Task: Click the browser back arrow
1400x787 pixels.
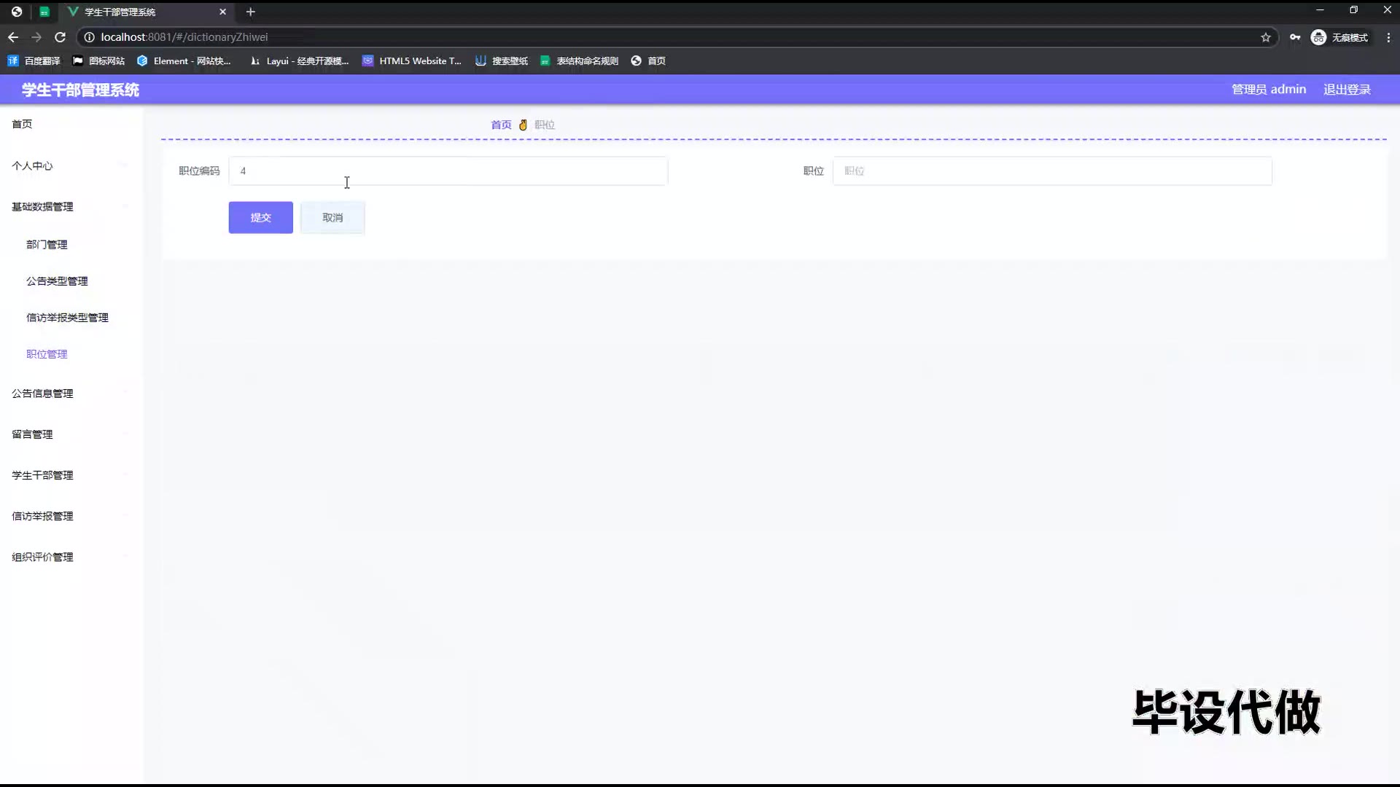Action: [13, 37]
